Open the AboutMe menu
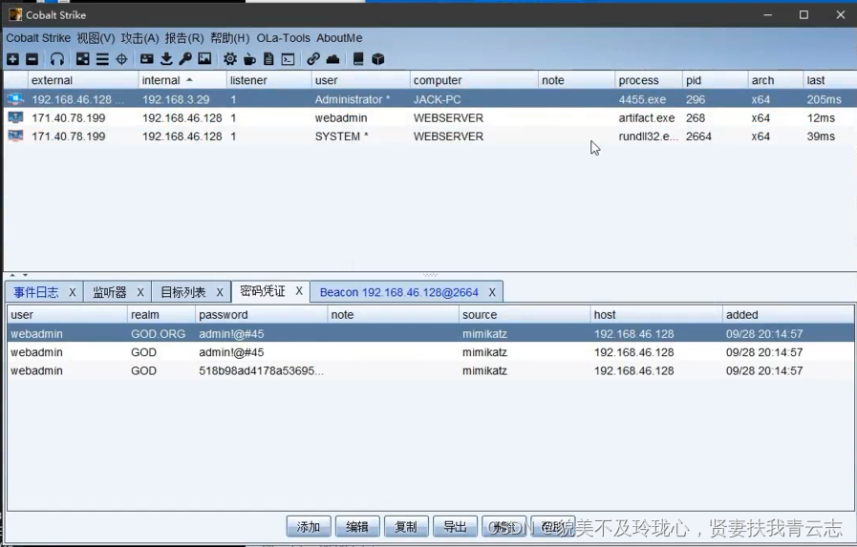857x547 pixels. (x=339, y=38)
